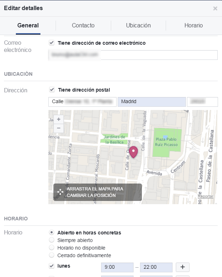
Task: Click the Madrid city field
Action: 152,102
